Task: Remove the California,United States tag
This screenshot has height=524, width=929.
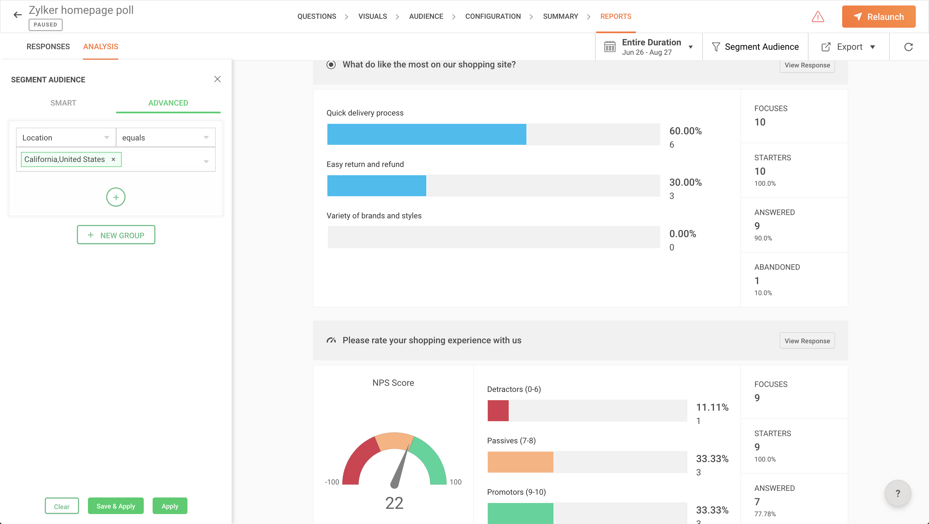Action: [113, 159]
